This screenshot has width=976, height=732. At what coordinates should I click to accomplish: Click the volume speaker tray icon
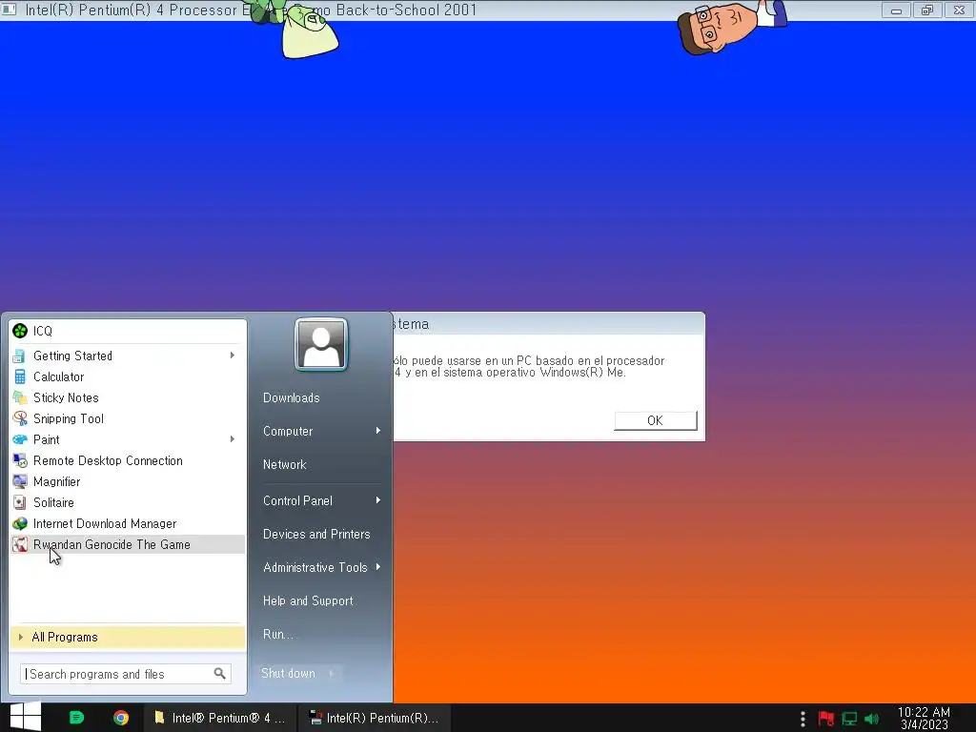tap(872, 719)
